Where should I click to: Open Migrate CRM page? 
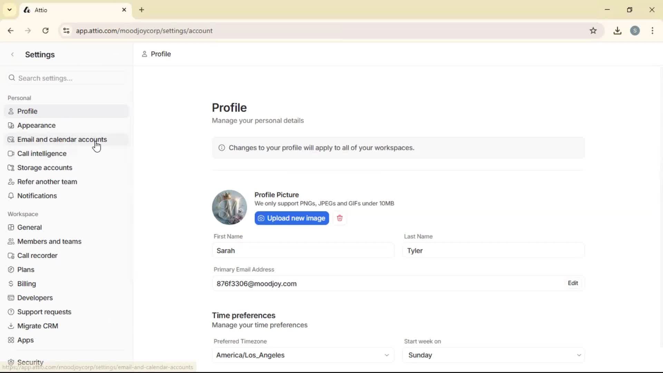click(x=67, y=326)
